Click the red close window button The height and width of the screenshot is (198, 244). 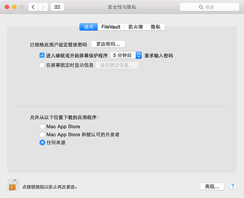(7, 7)
